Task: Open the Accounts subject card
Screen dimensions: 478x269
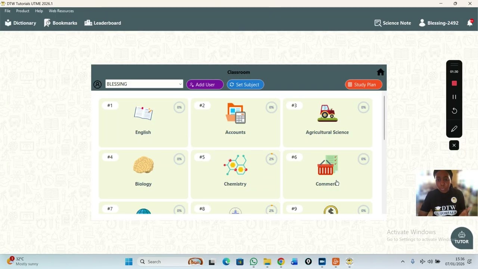Action: (x=235, y=123)
